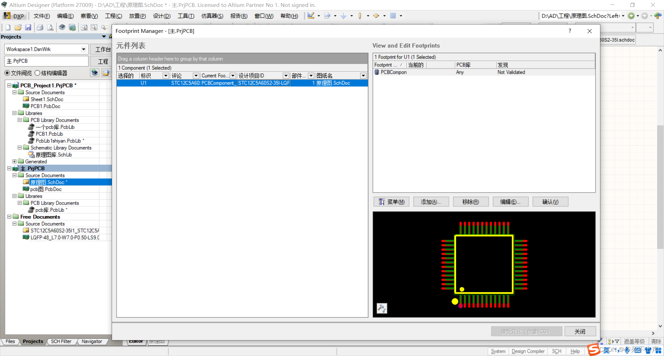Viewport: 664px width, 356px height.
Task: Click the 工作台 button
Action: coord(101,49)
